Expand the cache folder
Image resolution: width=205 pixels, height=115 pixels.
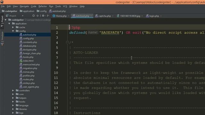[x=13, y=27]
